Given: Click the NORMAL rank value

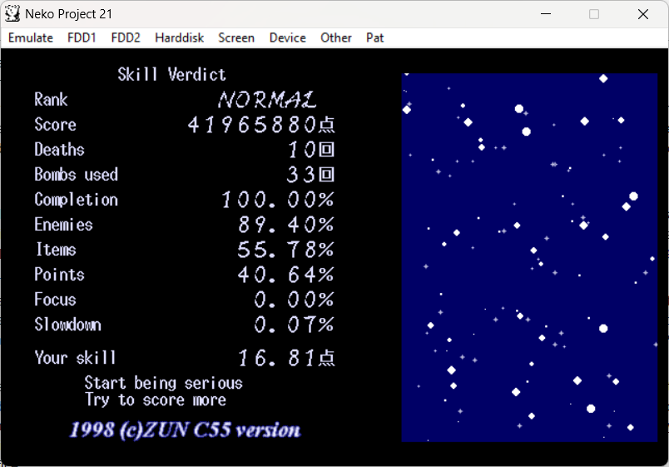Looking at the screenshot, I should coord(267,100).
